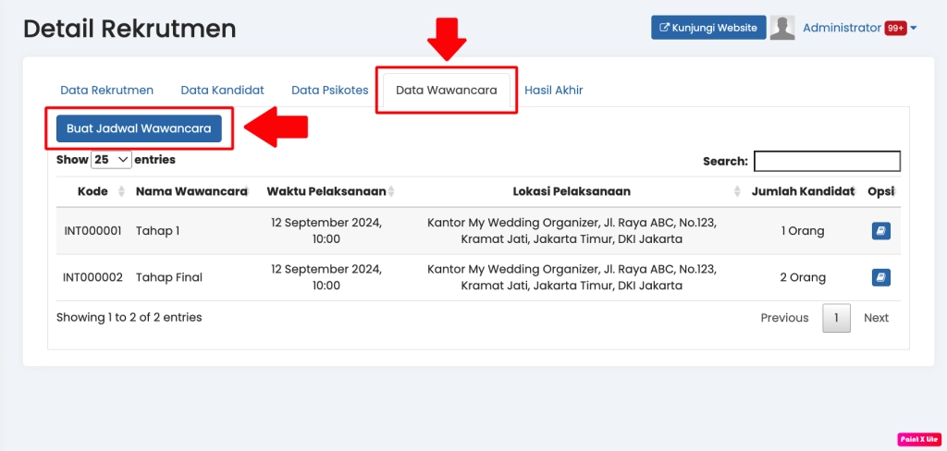The width and height of the screenshot is (947, 451).
Task: Click Tahap 1 interview name
Action: (x=157, y=231)
